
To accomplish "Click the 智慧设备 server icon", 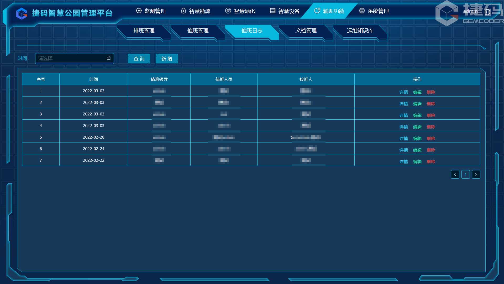I will [x=273, y=11].
